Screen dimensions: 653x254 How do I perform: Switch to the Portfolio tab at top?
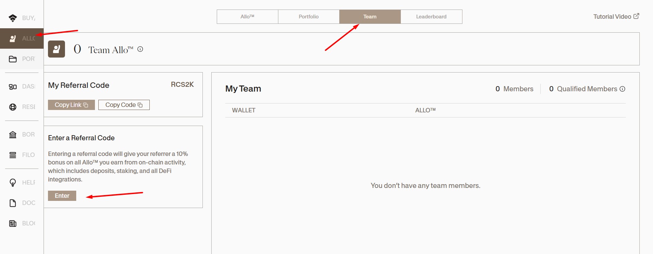309,17
